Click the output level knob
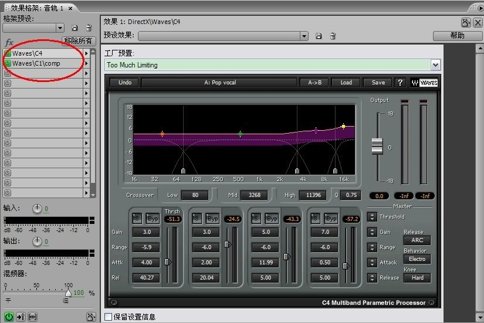The image size is (484, 323). (37, 242)
